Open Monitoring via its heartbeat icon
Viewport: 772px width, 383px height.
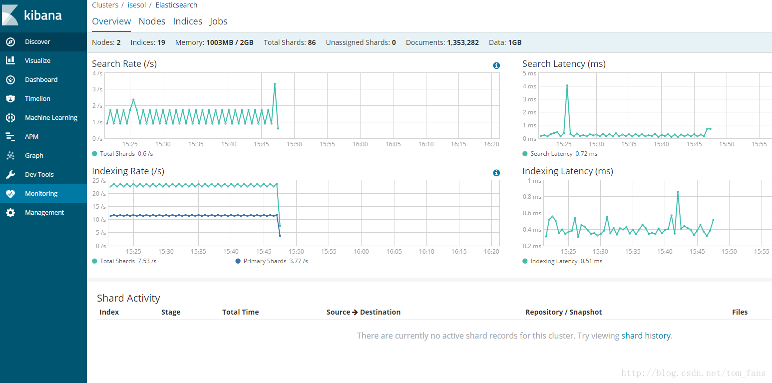(10, 193)
